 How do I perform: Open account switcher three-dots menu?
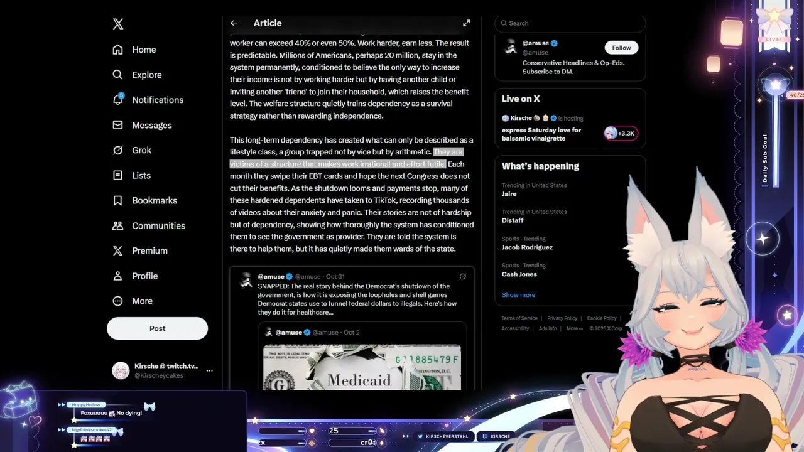(210, 370)
